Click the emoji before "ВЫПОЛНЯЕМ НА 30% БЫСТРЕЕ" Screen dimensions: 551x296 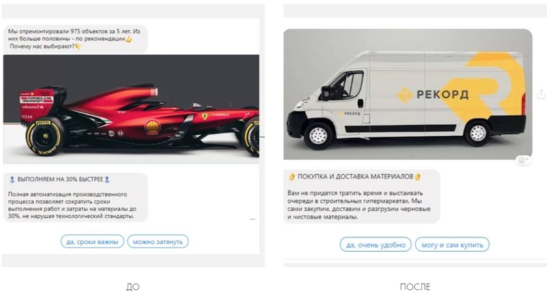pyautogui.click(x=12, y=179)
